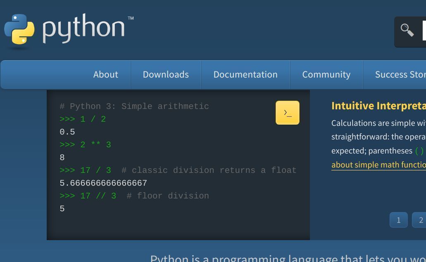Image resolution: width=426 pixels, height=262 pixels.
Task: Go to slide 1 of the code samples
Action: pos(399,220)
